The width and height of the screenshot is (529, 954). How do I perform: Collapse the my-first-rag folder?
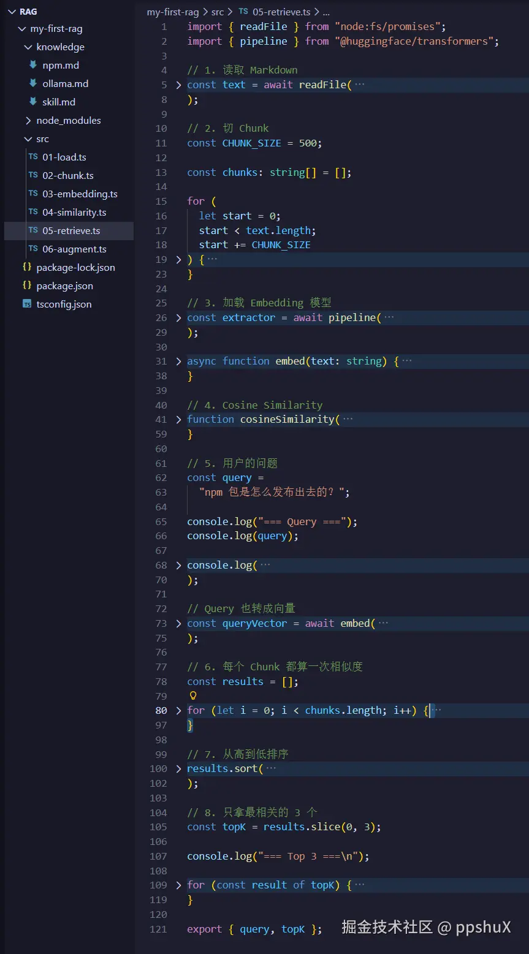tap(23, 29)
